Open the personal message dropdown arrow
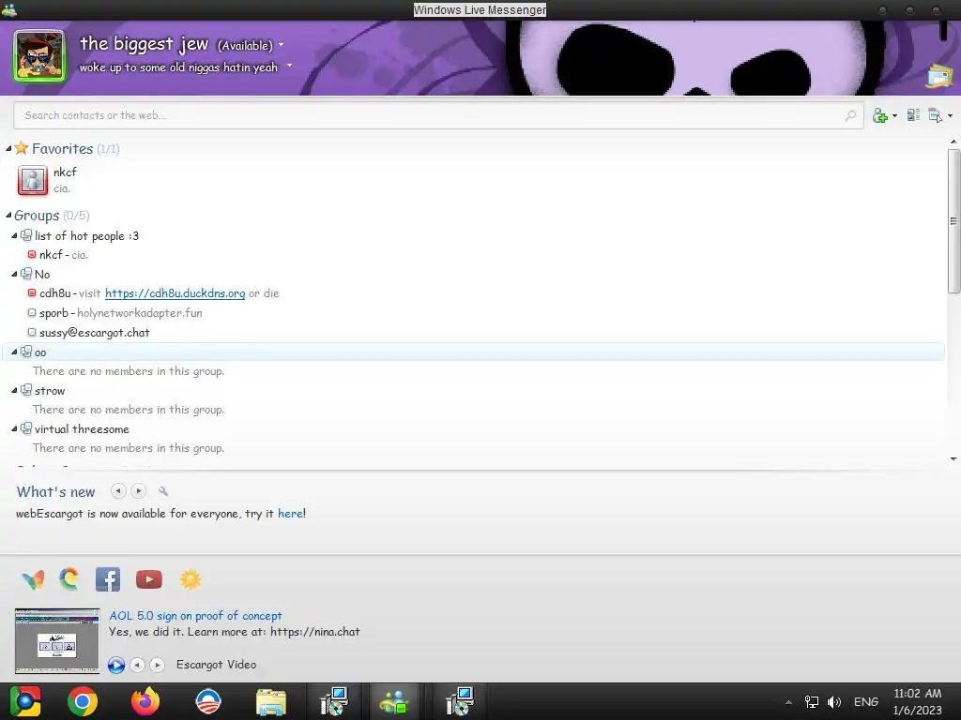Image resolution: width=961 pixels, height=720 pixels. tap(289, 66)
